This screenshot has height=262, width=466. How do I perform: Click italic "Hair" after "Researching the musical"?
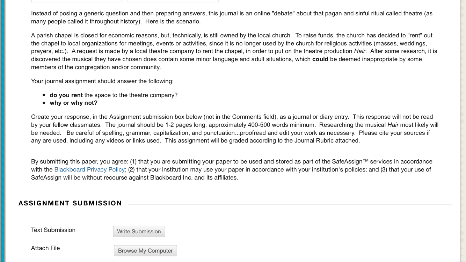[393, 125]
